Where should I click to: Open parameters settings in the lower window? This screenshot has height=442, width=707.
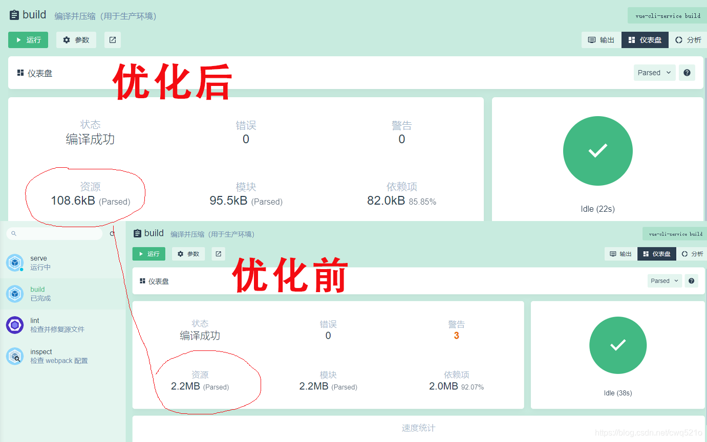pyautogui.click(x=188, y=254)
